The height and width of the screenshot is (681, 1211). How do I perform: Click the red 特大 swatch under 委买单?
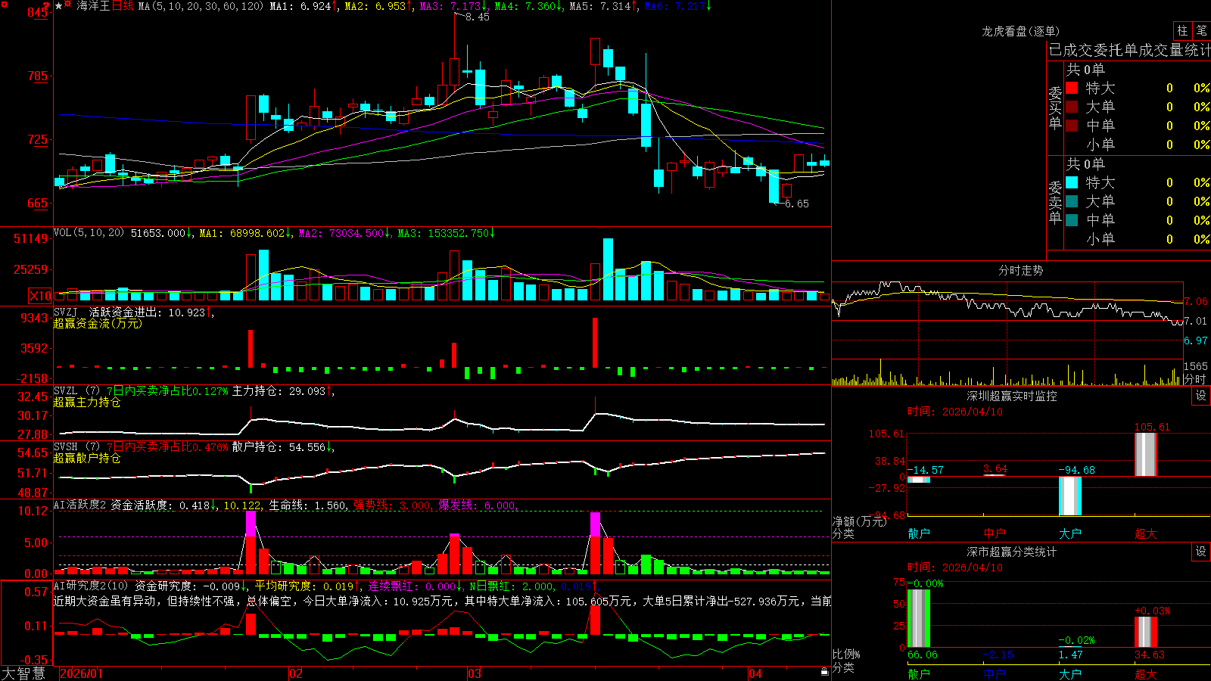[1072, 88]
